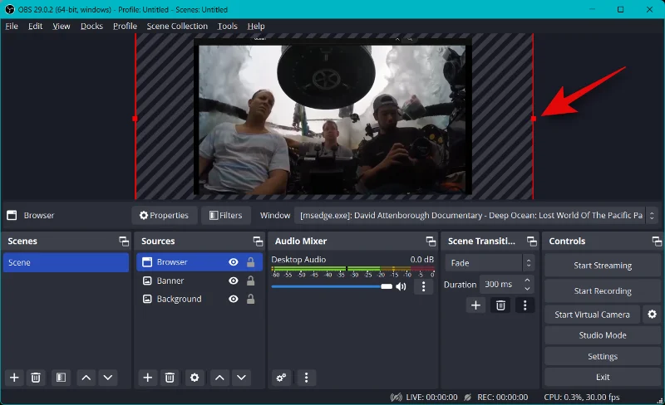Select the Browser source in Sources list
The height and width of the screenshot is (405, 665).
click(199, 262)
